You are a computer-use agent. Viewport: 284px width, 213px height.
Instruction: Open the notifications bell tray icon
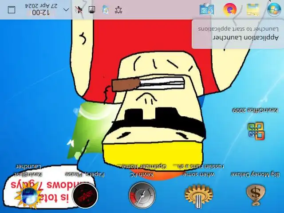point(118,10)
